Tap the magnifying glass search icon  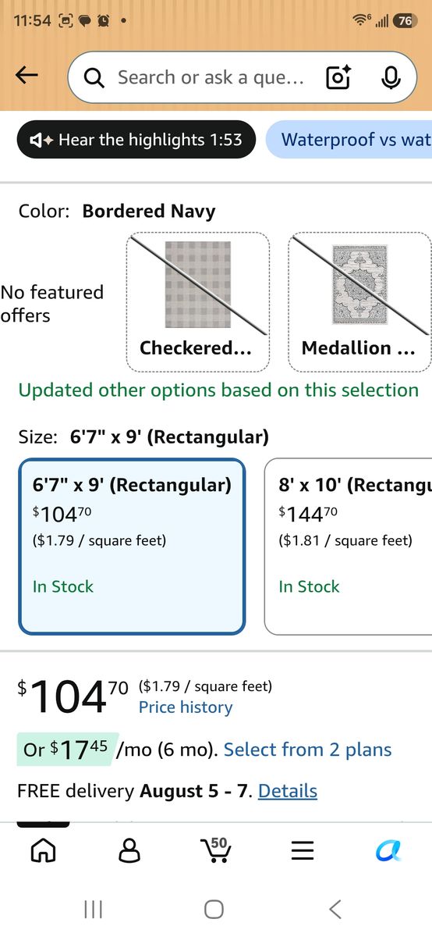click(94, 77)
